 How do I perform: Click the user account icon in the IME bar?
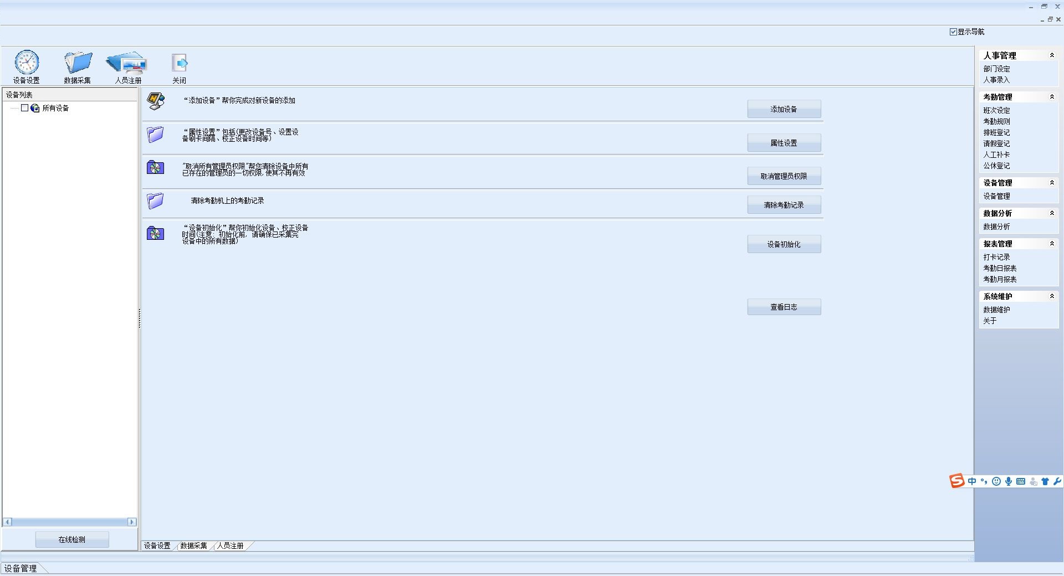pos(1034,482)
